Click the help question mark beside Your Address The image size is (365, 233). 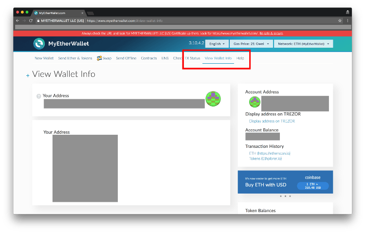point(38,96)
